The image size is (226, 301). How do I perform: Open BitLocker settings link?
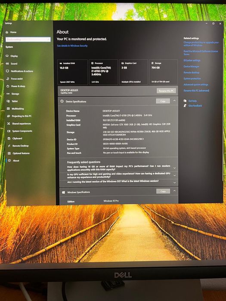192,60
